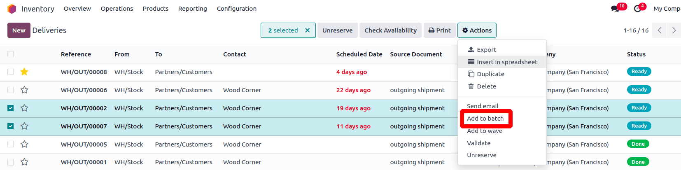Star the WH/OUT/00007 delivery
This screenshot has width=681, height=170.
pos(24,126)
